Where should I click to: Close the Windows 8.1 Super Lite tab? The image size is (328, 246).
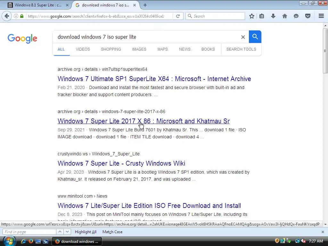[67, 5]
